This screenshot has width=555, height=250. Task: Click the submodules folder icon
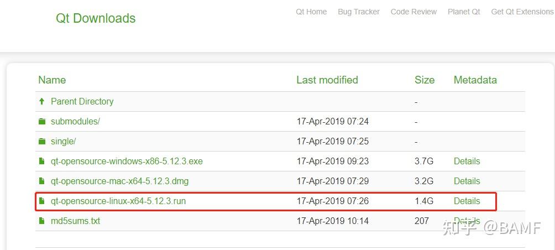tap(41, 122)
